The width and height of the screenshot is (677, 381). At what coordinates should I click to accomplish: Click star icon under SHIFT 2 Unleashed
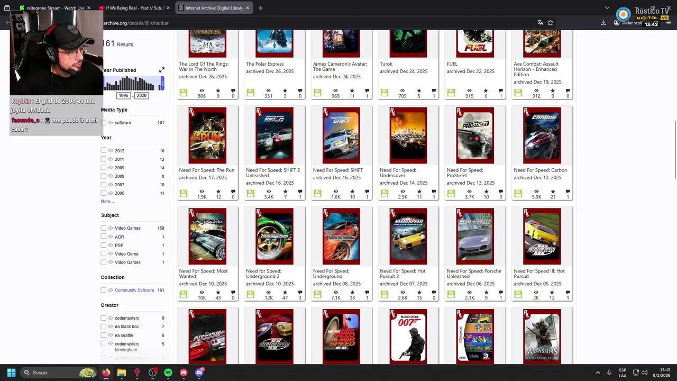point(285,192)
